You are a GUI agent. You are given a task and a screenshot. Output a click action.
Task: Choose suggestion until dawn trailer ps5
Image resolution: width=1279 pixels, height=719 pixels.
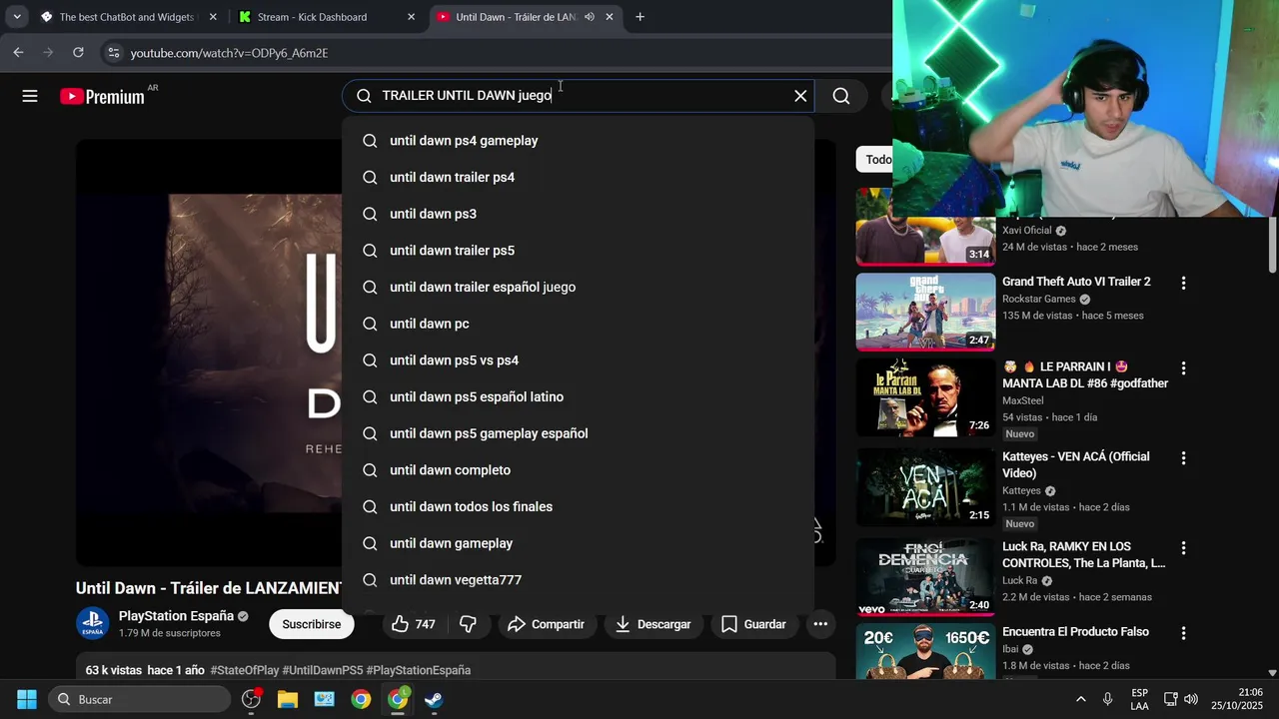click(579, 251)
